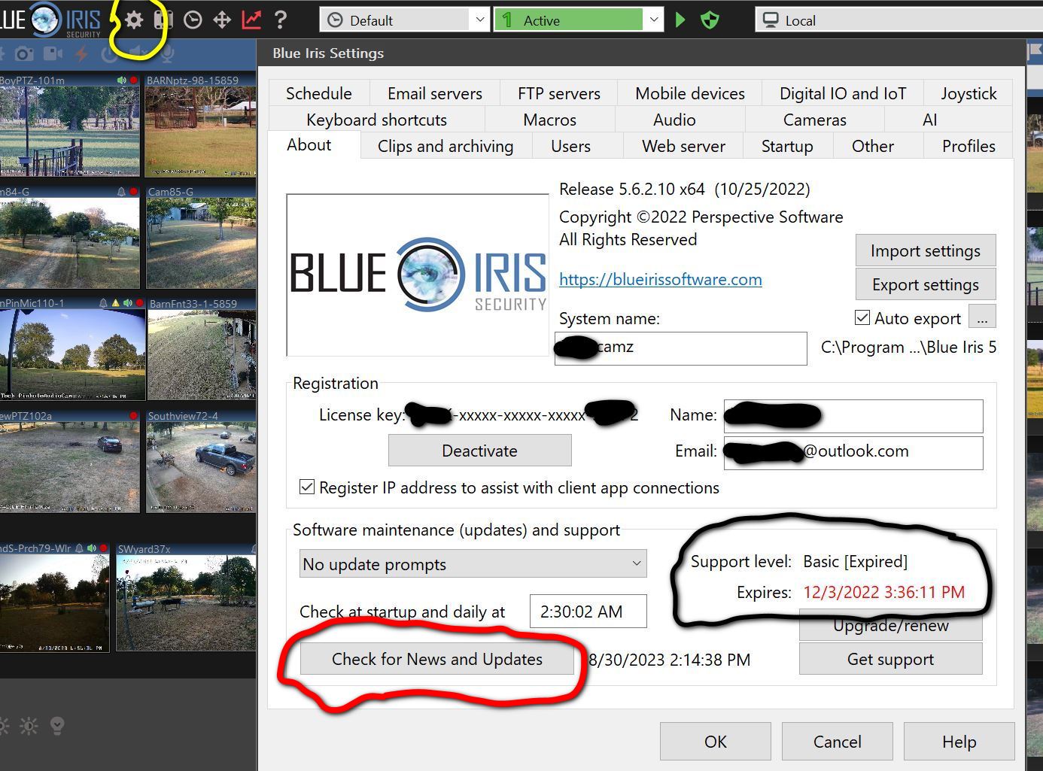Click the System name input field
Screen dimensions: 1043x771
click(681, 348)
